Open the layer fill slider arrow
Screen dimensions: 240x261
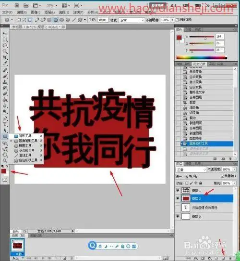[234, 183]
